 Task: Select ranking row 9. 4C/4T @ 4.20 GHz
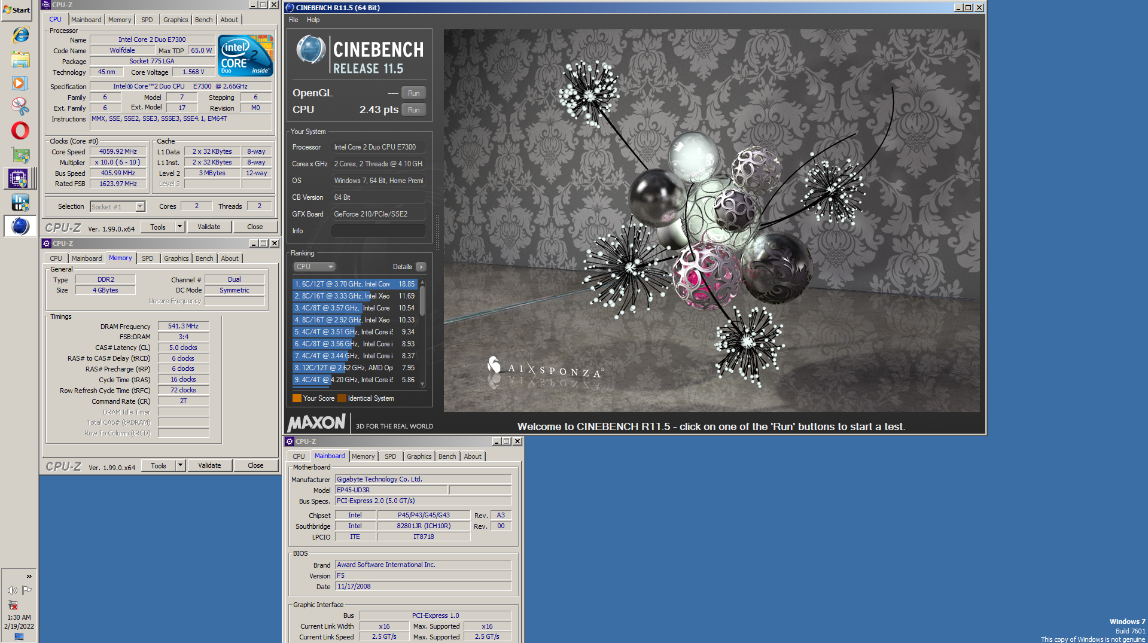coord(355,380)
